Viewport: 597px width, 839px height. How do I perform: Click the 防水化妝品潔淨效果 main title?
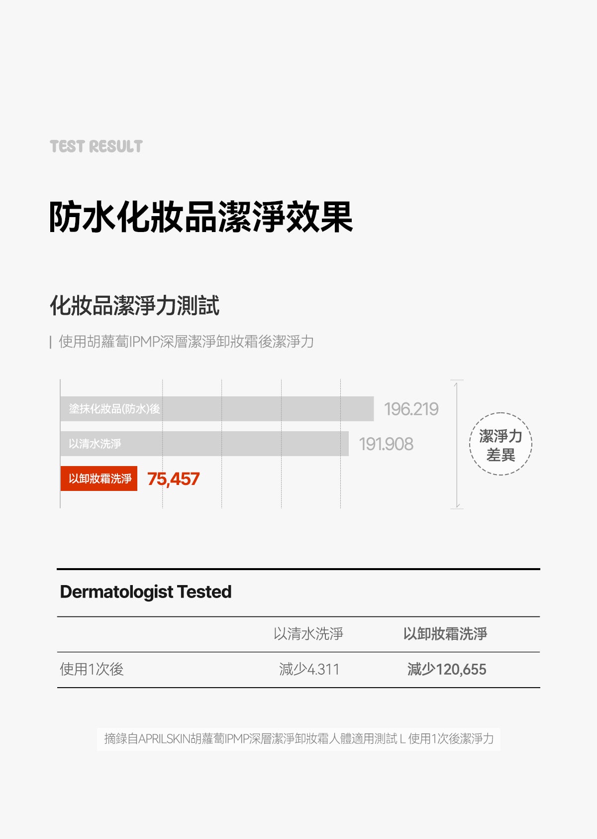pos(201,217)
